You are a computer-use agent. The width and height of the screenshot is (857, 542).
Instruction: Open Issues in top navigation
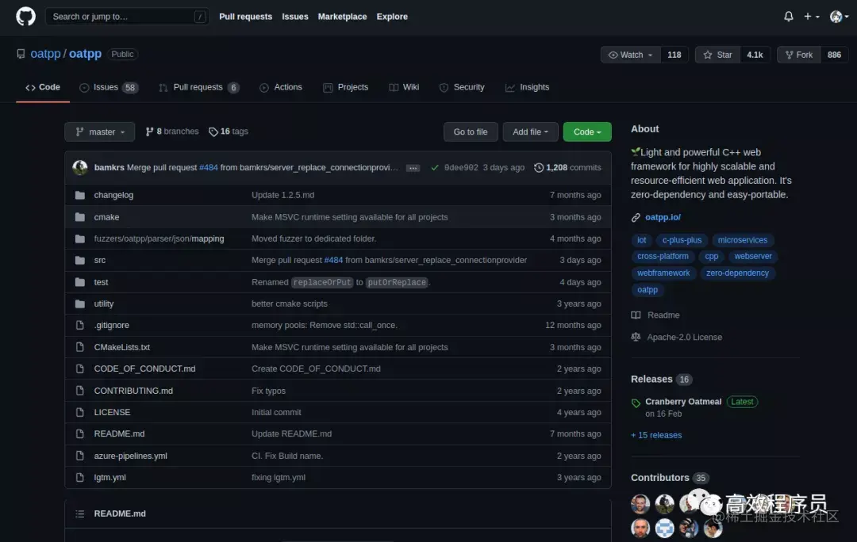pyautogui.click(x=295, y=17)
